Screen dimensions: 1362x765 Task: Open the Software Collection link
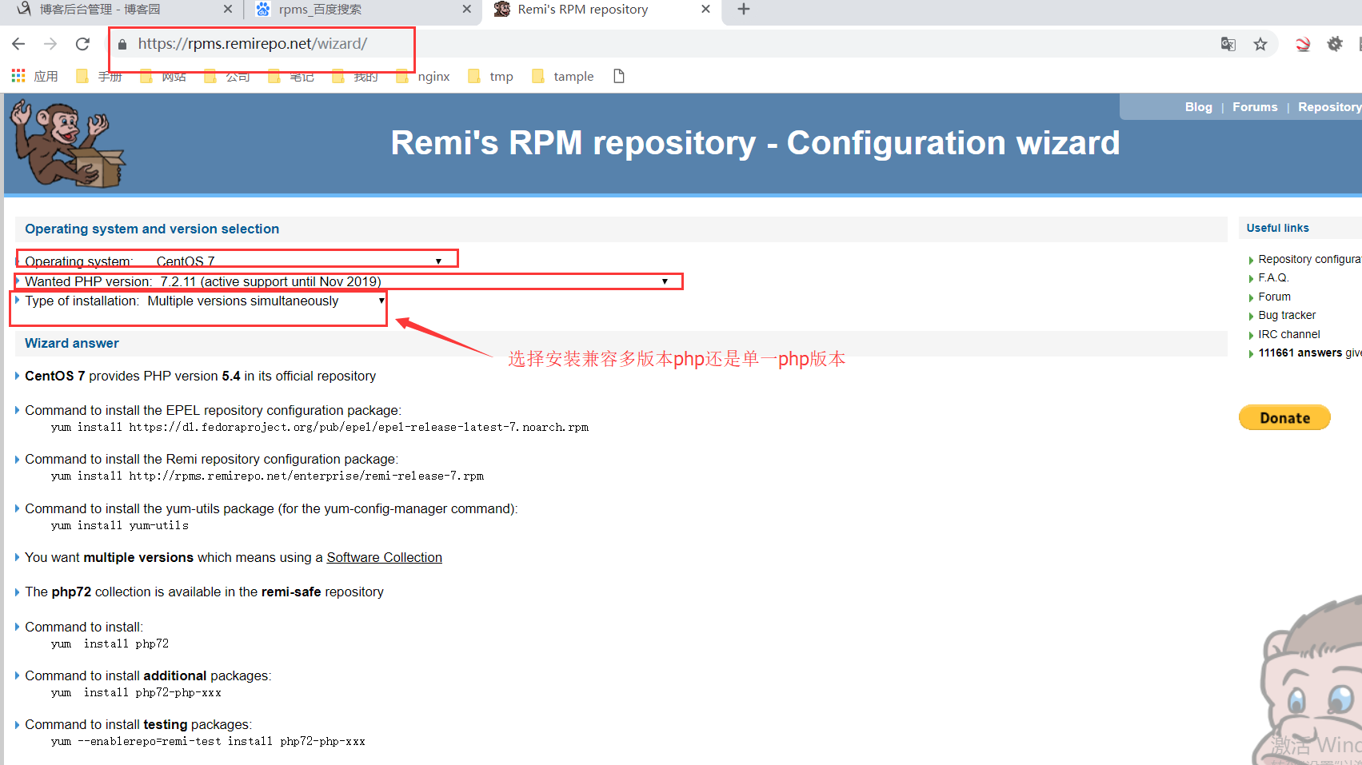pyautogui.click(x=384, y=557)
